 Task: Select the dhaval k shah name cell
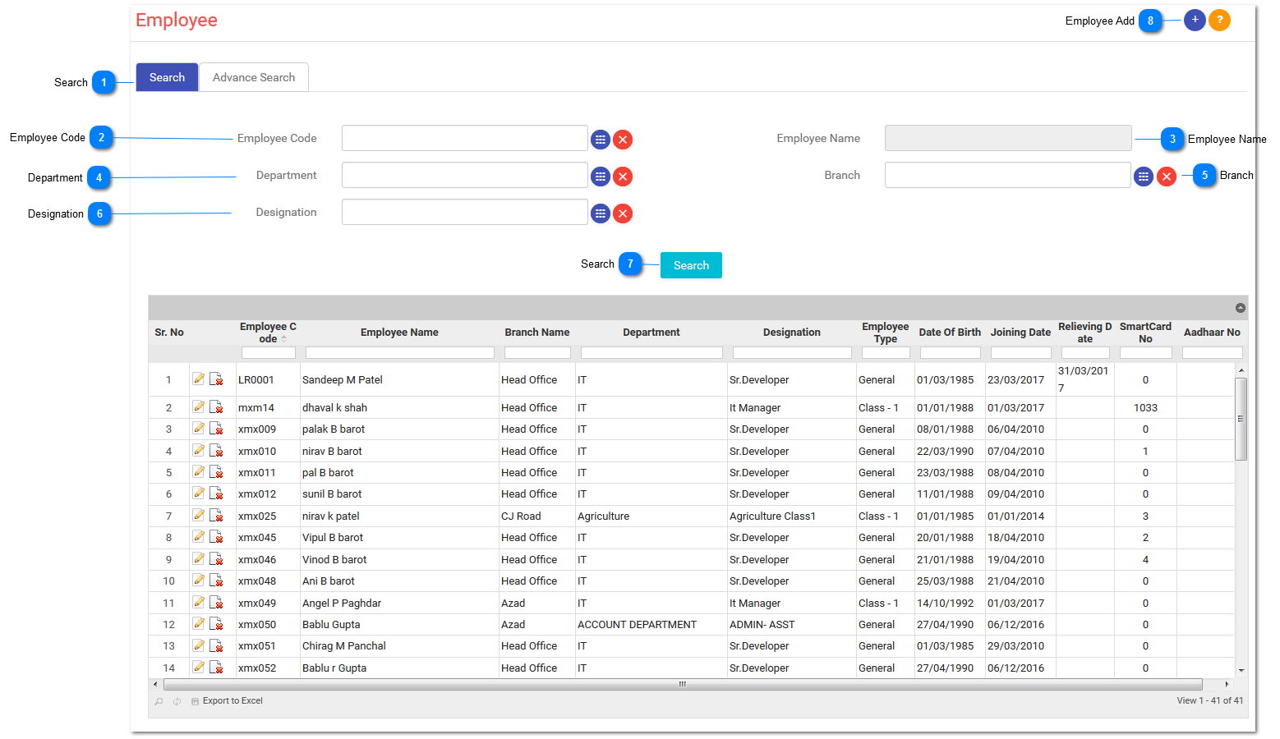(x=399, y=408)
